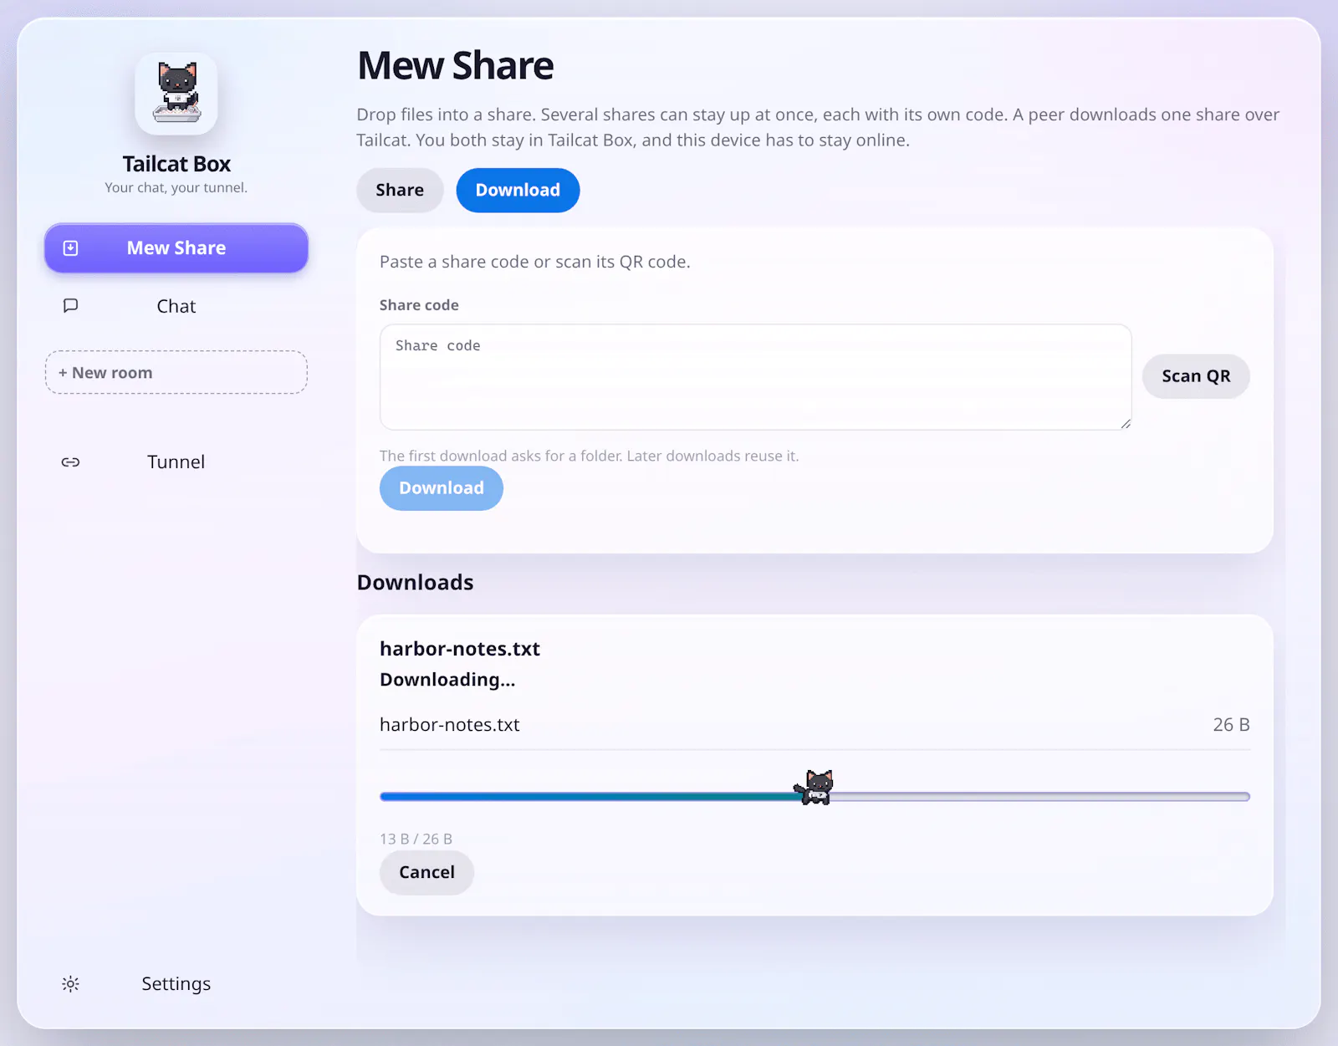1338x1046 pixels.
Task: Select the Download tab beside Share
Action: [x=518, y=191]
